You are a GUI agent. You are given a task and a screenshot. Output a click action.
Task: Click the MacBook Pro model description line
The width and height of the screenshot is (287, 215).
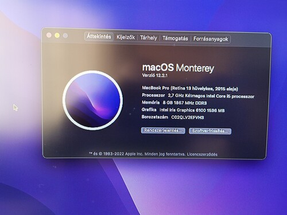[x=190, y=88]
